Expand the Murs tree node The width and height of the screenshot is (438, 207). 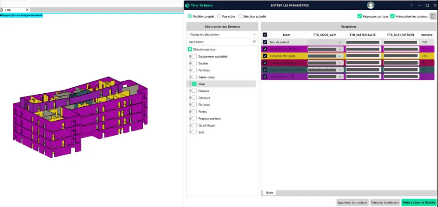(x=190, y=84)
